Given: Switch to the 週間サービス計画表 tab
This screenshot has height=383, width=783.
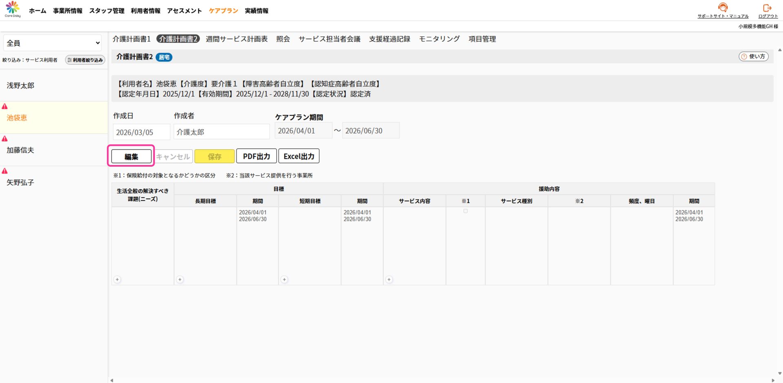Looking at the screenshot, I should (x=237, y=39).
